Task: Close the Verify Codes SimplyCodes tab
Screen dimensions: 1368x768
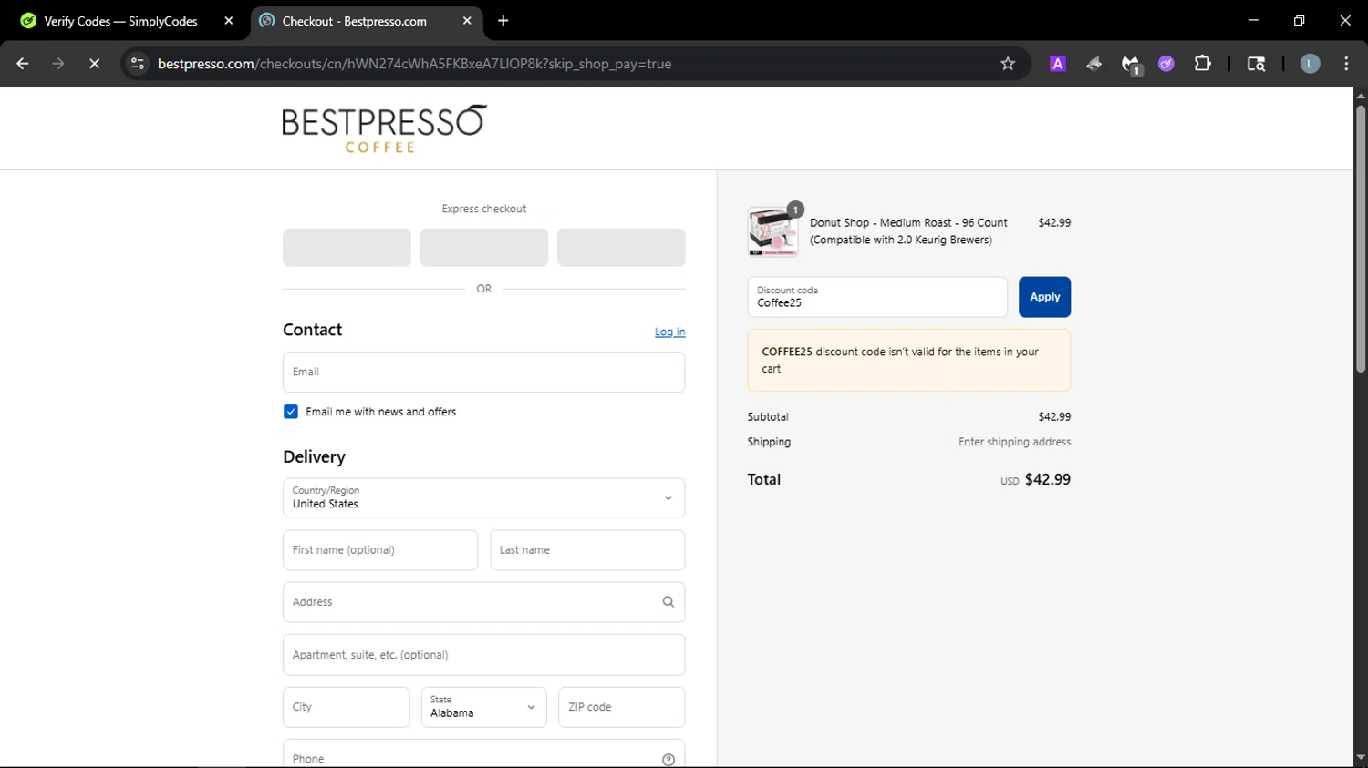Action: (x=229, y=21)
